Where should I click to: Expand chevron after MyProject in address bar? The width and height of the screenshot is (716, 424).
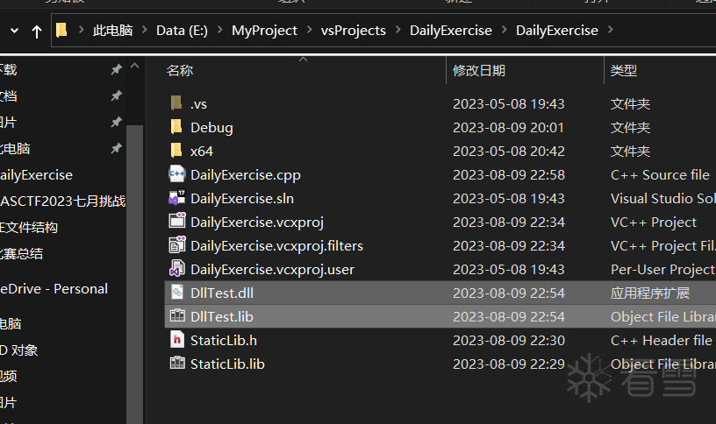(307, 31)
